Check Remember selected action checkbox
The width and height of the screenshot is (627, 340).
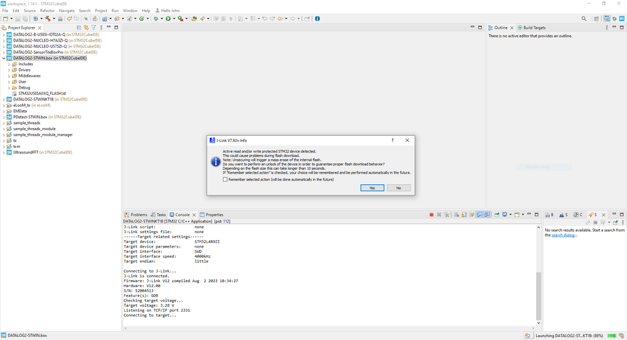[x=225, y=179]
